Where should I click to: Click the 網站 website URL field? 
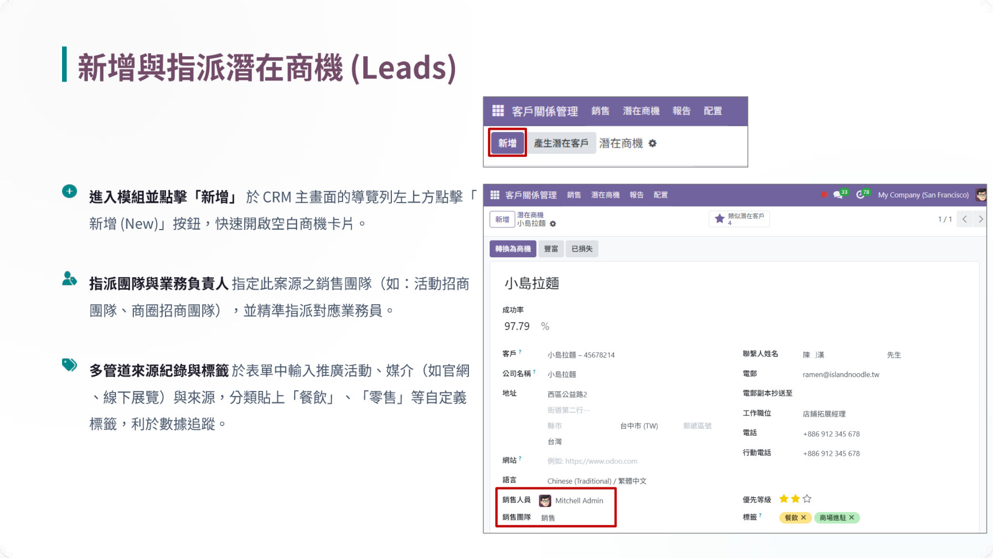(592, 461)
